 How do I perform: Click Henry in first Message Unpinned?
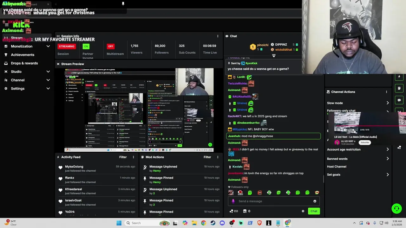tap(157, 171)
